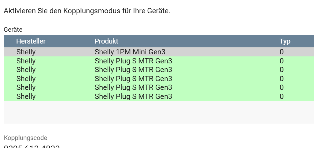This screenshot has width=319, height=148.
Task: Click the Typ value of the first Plug S row
Action: pos(281,61)
